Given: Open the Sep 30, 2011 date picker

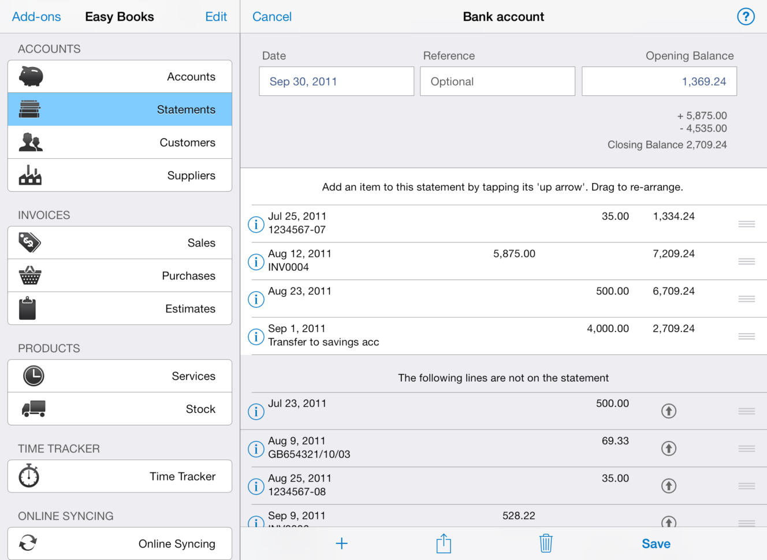Looking at the screenshot, I should click(x=336, y=81).
